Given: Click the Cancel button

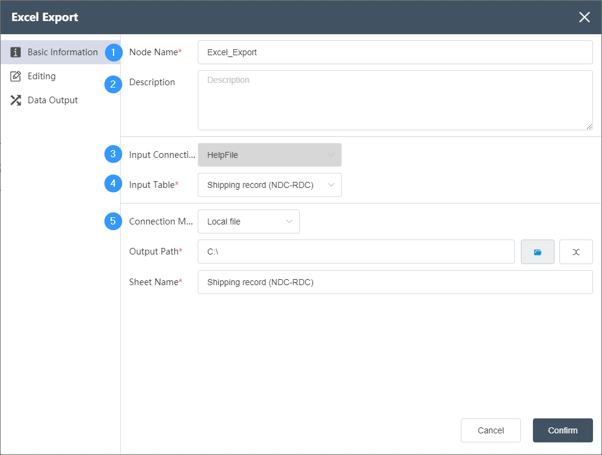Looking at the screenshot, I should [x=491, y=430].
